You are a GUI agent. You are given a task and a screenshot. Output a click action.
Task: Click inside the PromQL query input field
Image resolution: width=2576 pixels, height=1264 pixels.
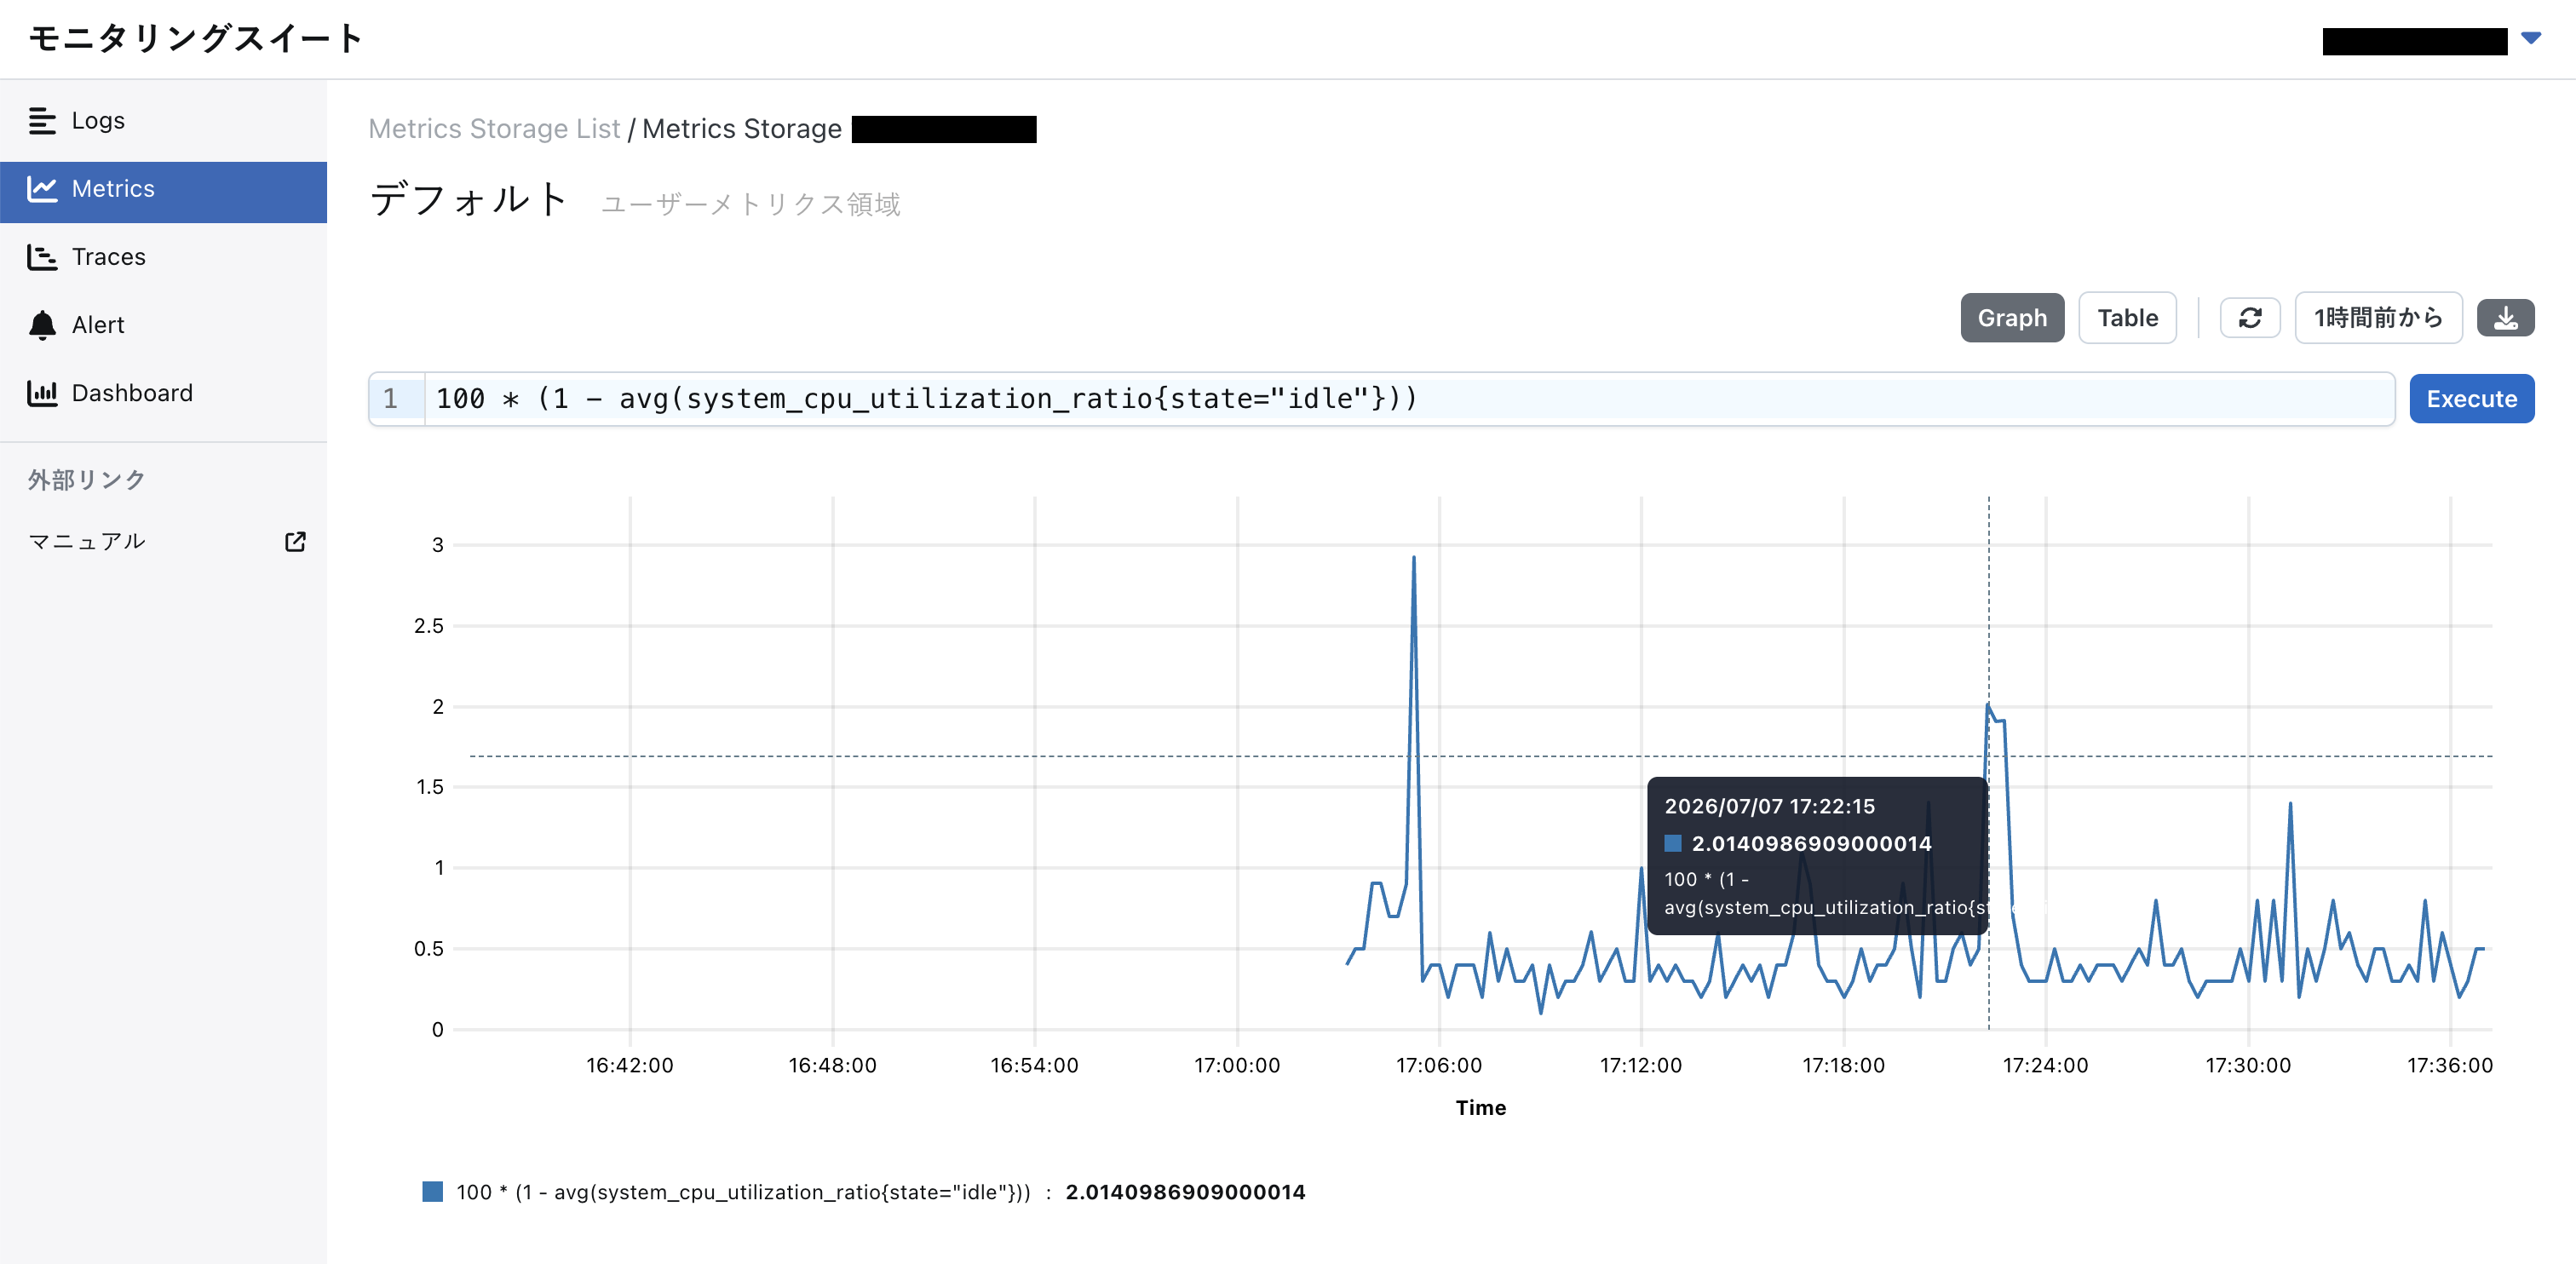pos(1408,399)
